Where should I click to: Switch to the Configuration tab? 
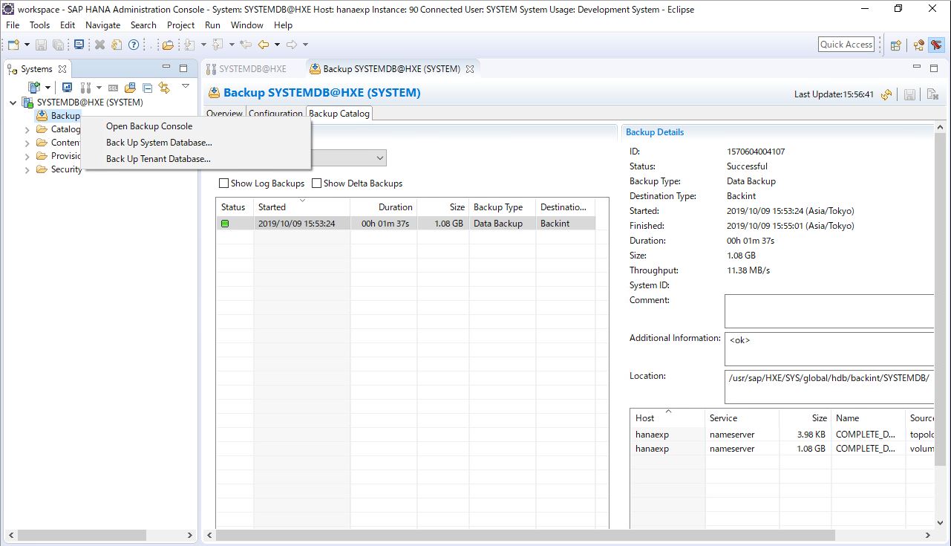click(275, 114)
